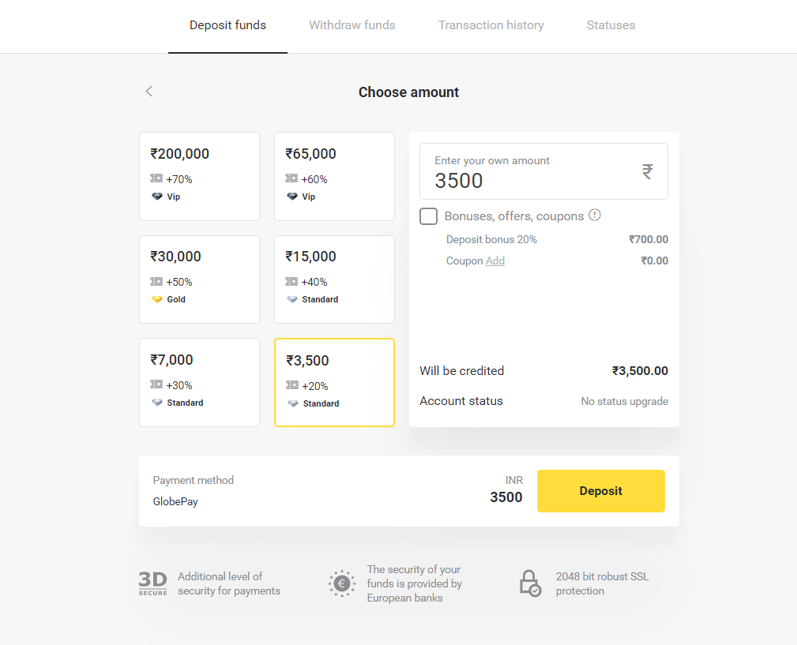Click the back arrow icon
Screen dimensions: 797x645
(149, 92)
